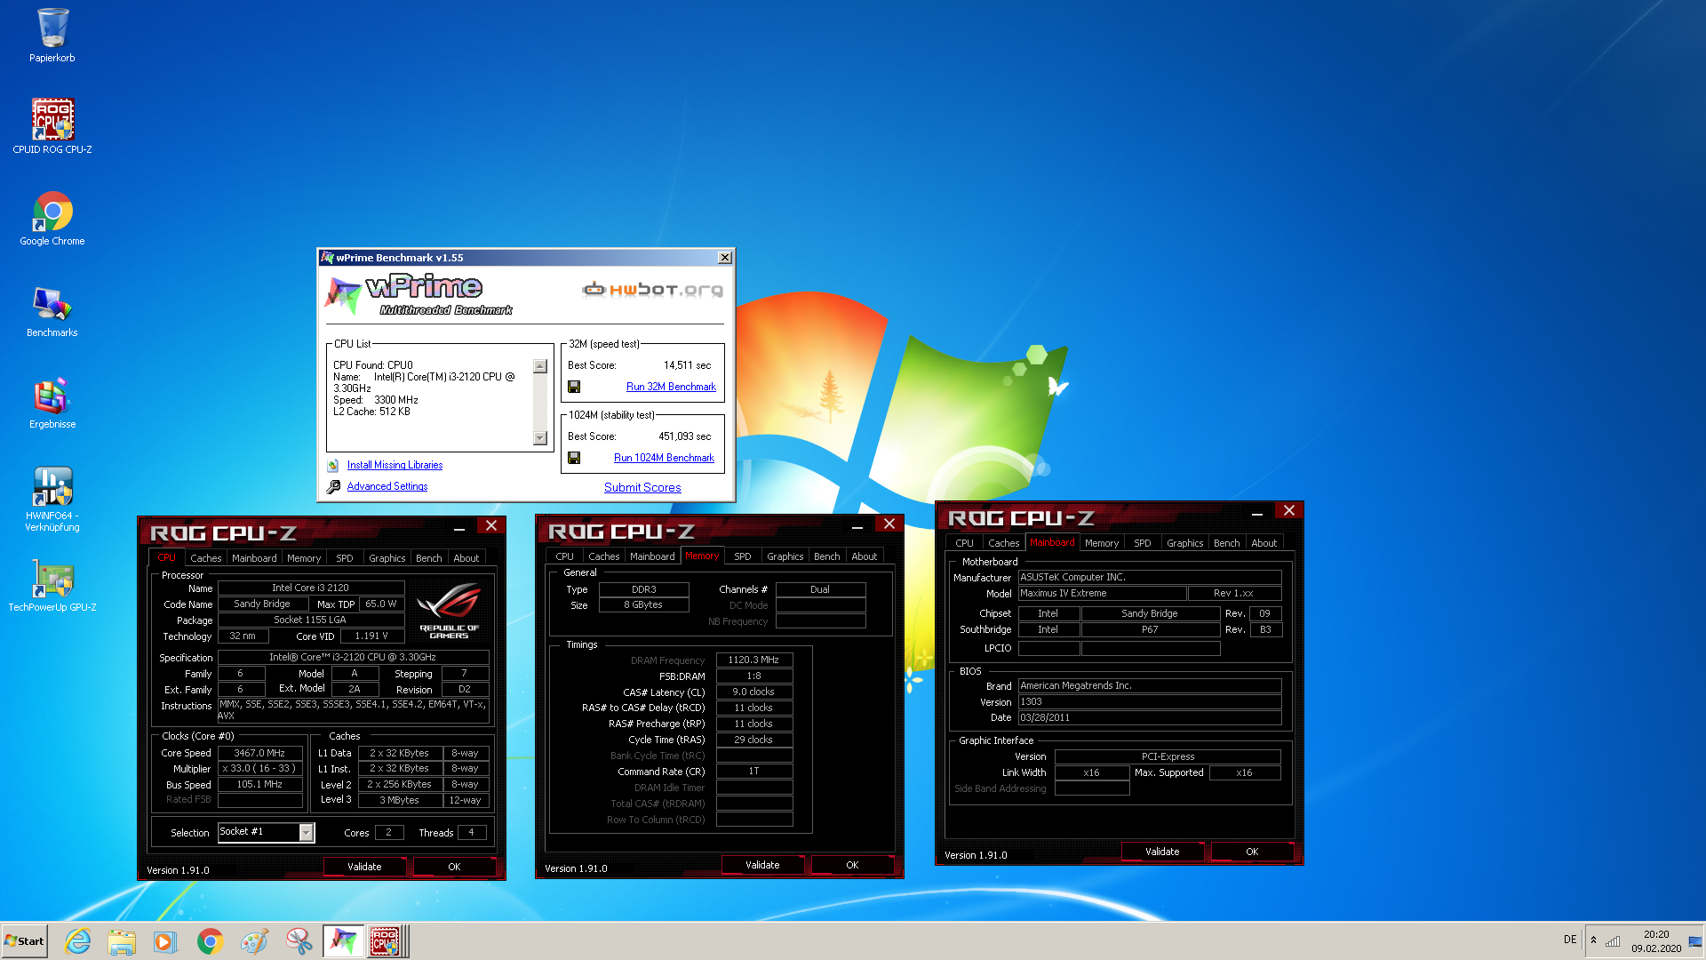
Task: Click OK in middle CPU-Z window
Action: (852, 865)
